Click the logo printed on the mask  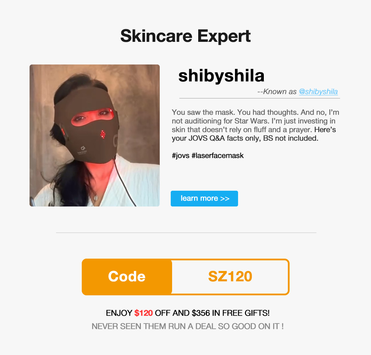(83, 150)
